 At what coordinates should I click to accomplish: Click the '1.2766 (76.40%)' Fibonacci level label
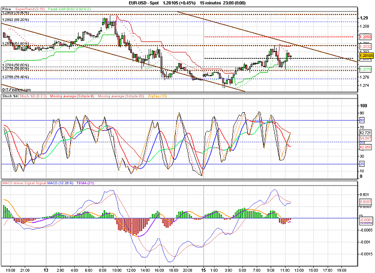click(16, 77)
